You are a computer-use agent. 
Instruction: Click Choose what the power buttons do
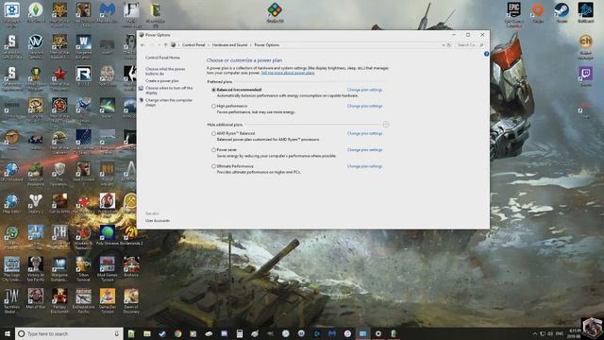coord(165,72)
